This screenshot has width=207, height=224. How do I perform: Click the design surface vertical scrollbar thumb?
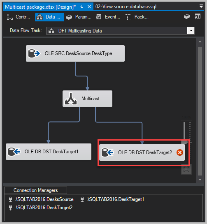[200, 111]
